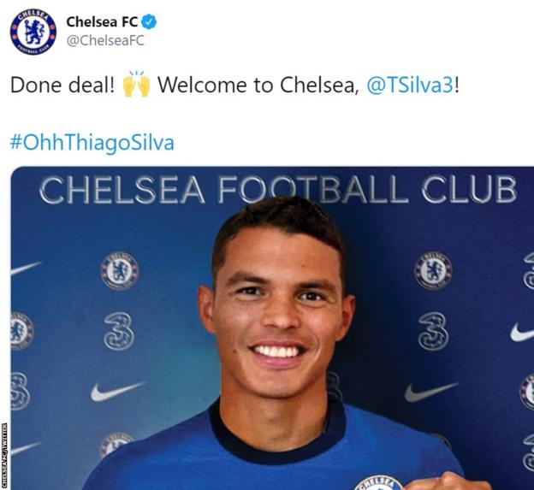Viewport: 534px width, 490px height.
Task: Click the Three logo right of the player's face
Action: point(434,332)
